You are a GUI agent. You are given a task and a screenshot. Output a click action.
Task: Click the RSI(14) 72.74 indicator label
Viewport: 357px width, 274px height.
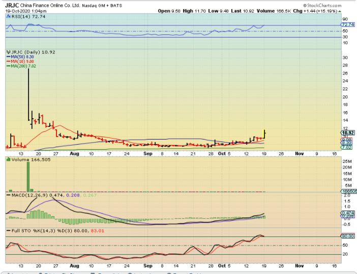tap(28, 16)
